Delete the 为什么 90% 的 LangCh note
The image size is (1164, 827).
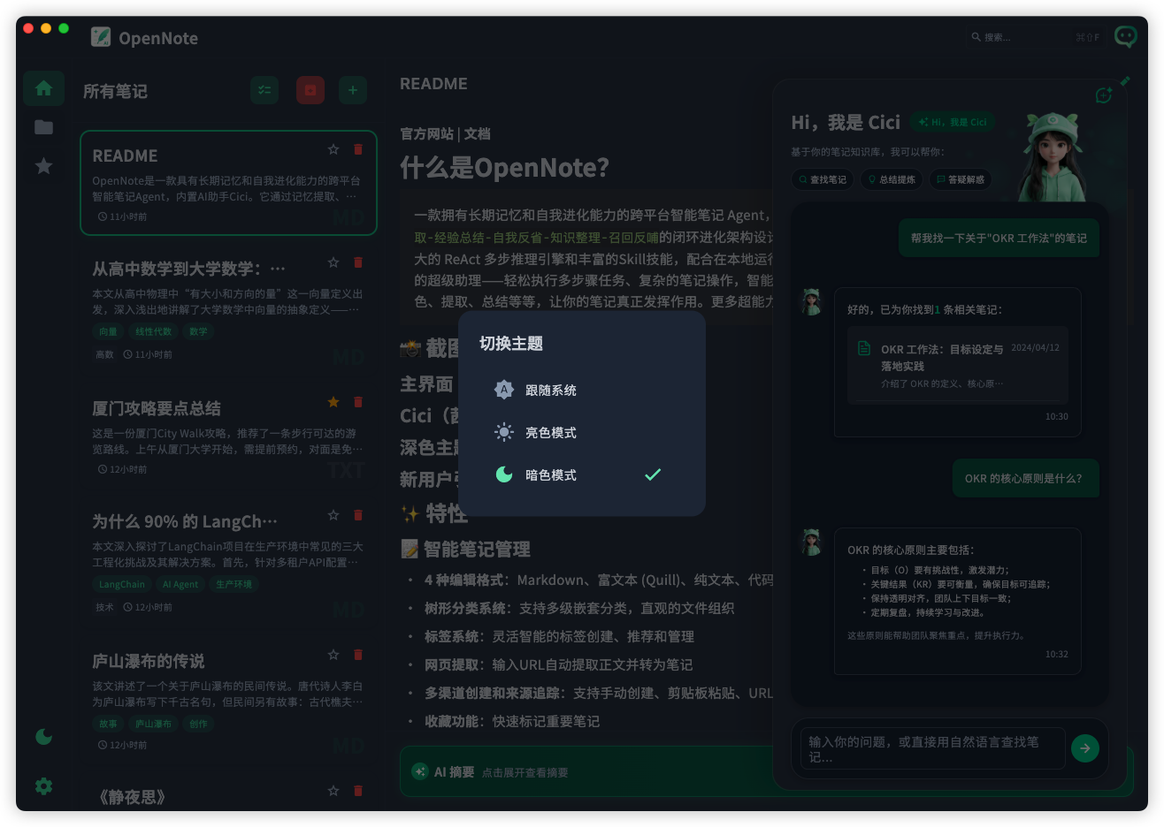click(x=358, y=515)
